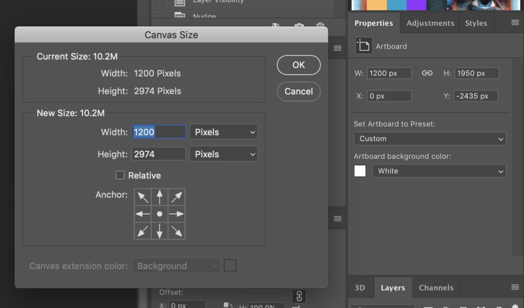Click the new size Height input field
This screenshot has width=524, height=308.
pyautogui.click(x=159, y=154)
